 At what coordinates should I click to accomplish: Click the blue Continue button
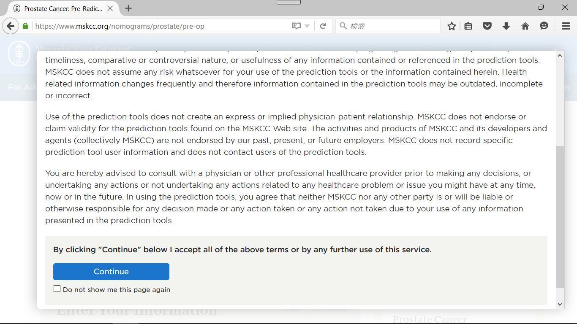pyautogui.click(x=111, y=272)
